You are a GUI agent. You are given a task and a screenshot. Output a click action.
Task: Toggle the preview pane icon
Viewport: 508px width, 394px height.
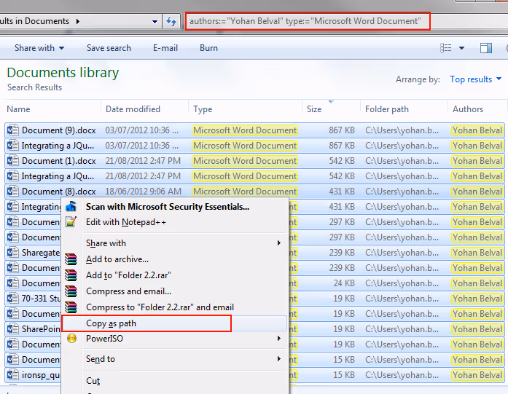[x=486, y=48]
